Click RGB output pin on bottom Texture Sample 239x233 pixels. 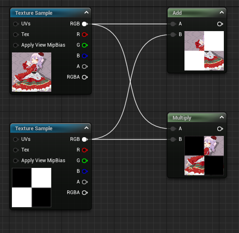pyautogui.click(x=85, y=139)
